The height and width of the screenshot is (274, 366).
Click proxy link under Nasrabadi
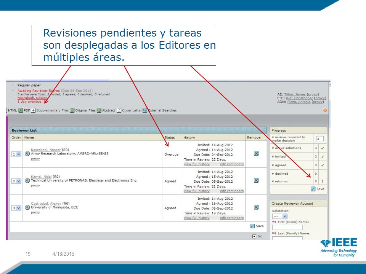tap(35, 159)
